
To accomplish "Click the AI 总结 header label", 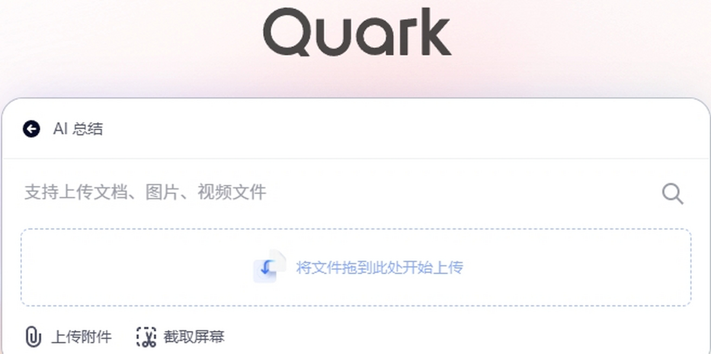I will 78,128.
